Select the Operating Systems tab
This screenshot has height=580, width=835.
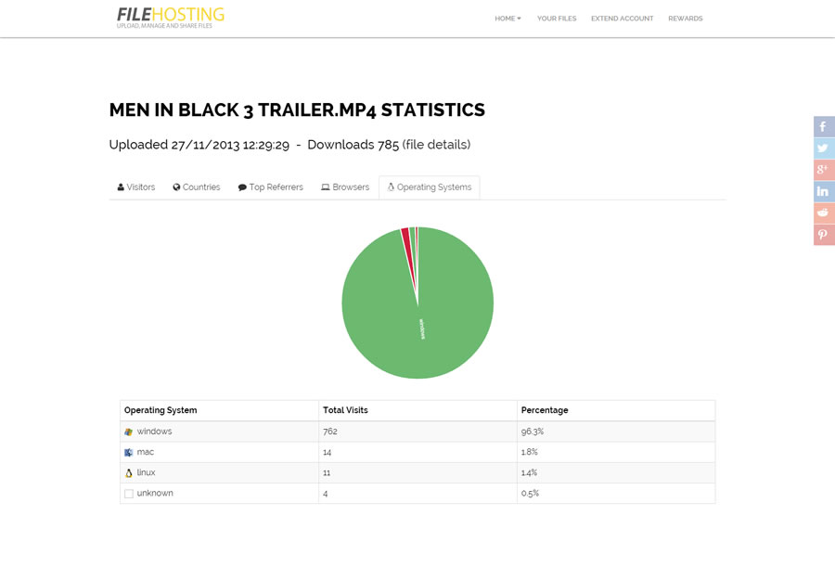coord(430,187)
